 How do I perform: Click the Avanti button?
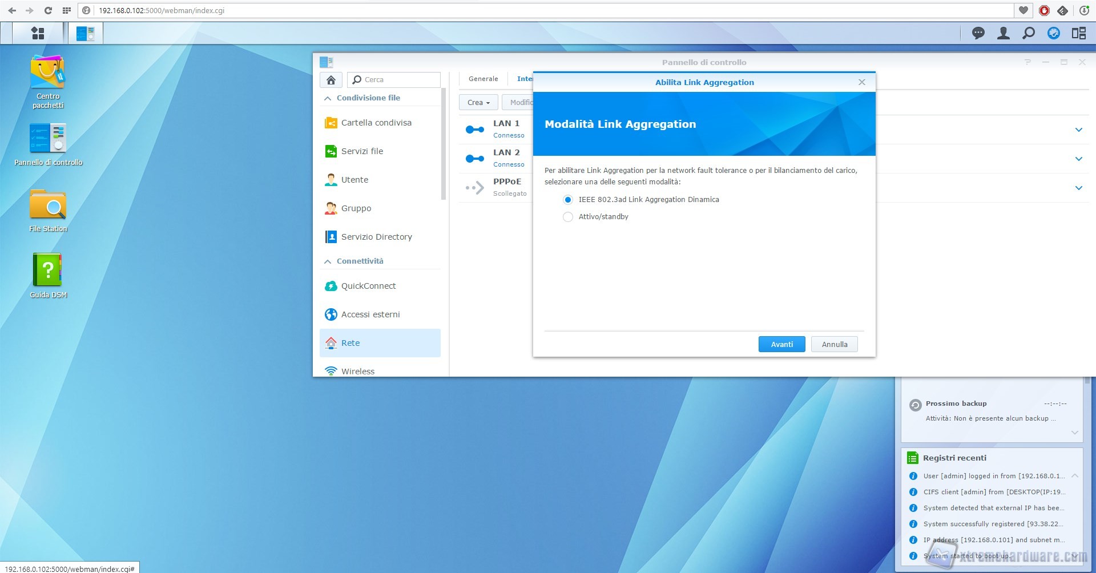[781, 344]
